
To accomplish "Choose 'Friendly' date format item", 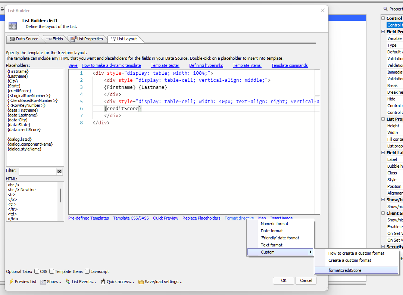I will coord(281,238).
